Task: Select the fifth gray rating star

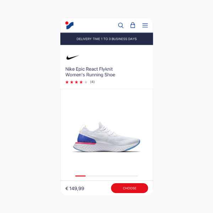Action: click(x=86, y=82)
